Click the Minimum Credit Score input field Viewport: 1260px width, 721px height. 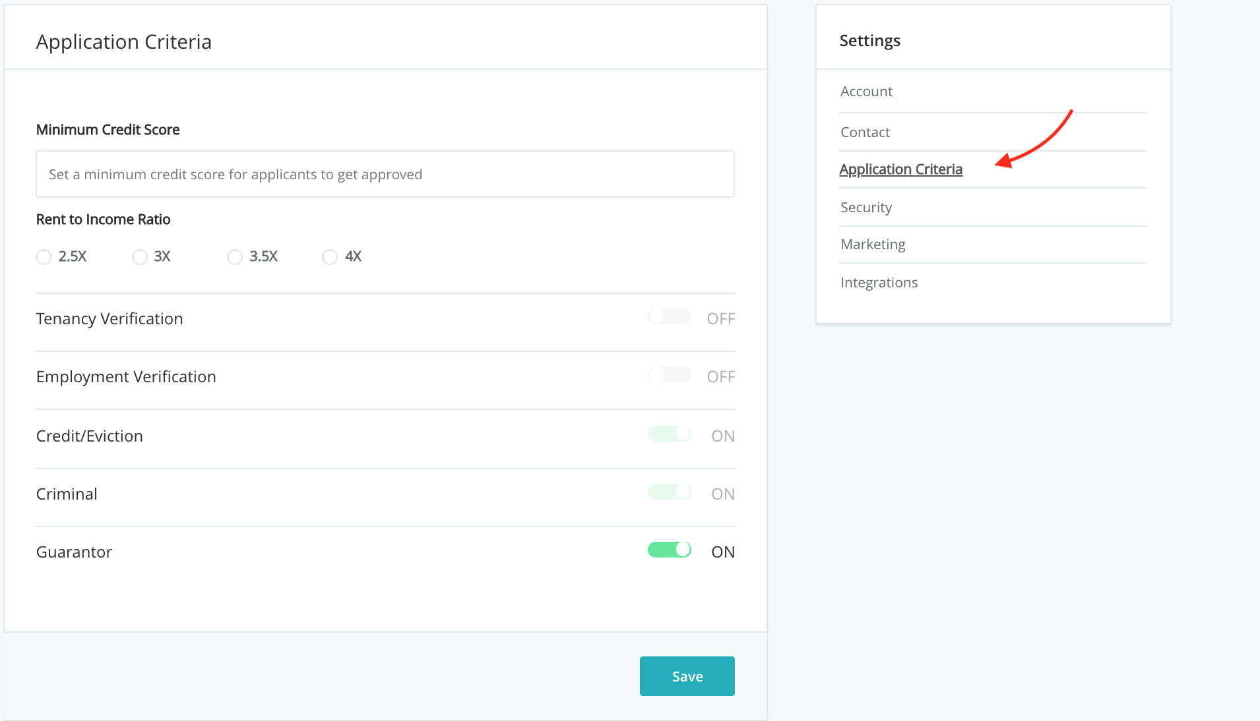click(x=385, y=174)
